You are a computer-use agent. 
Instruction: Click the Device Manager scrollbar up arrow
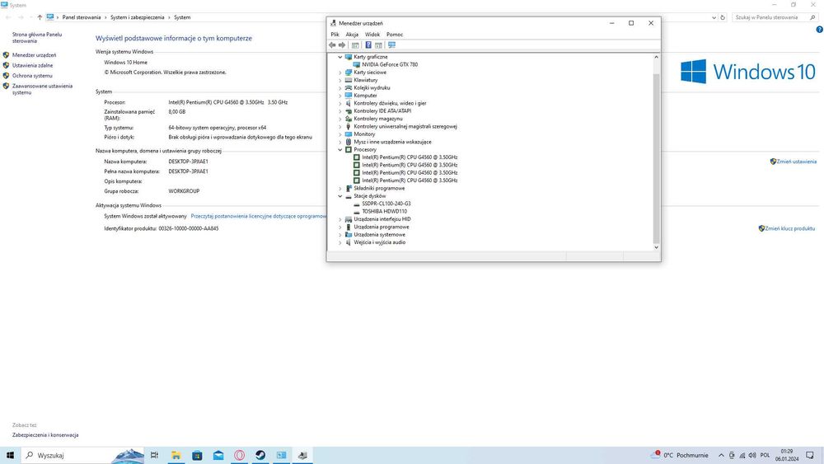[656, 57]
